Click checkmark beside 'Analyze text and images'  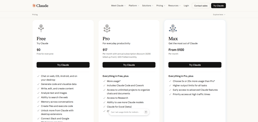(x=38, y=93)
